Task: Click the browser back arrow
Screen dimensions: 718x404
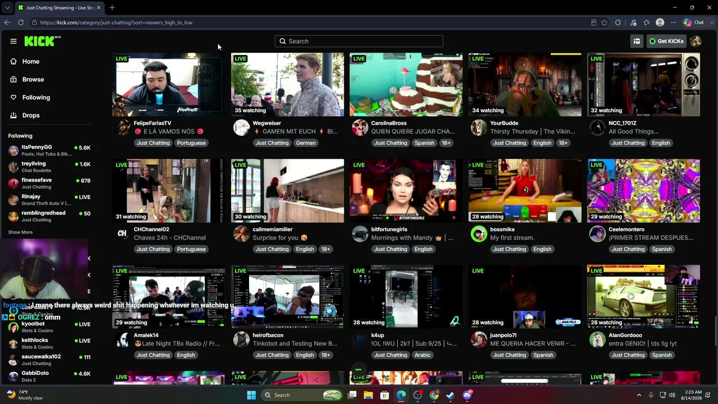Action: 7,22
